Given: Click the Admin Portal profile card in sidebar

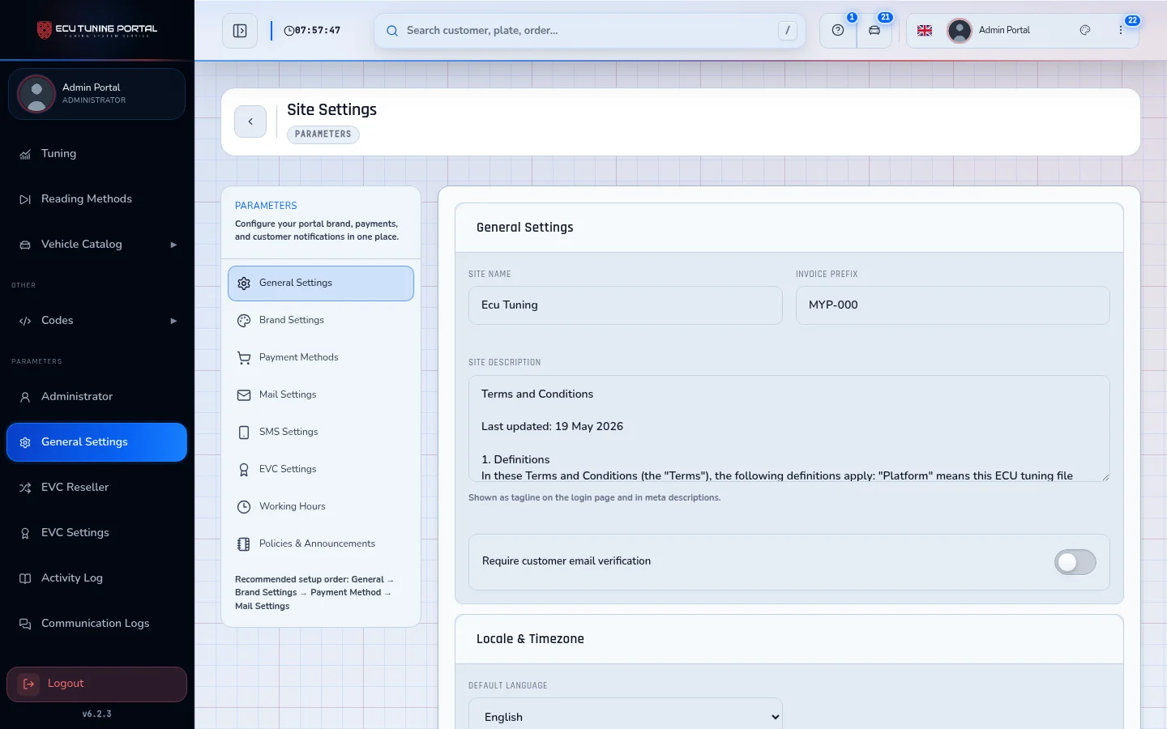Looking at the screenshot, I should [x=97, y=94].
